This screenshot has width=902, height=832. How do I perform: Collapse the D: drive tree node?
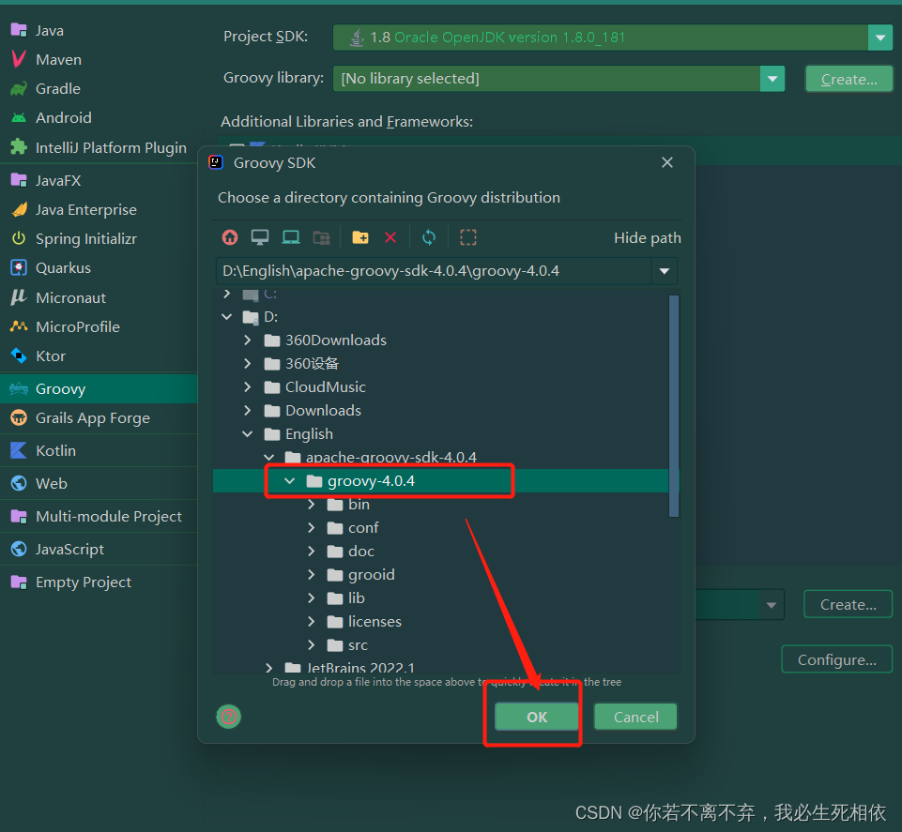[x=227, y=317]
